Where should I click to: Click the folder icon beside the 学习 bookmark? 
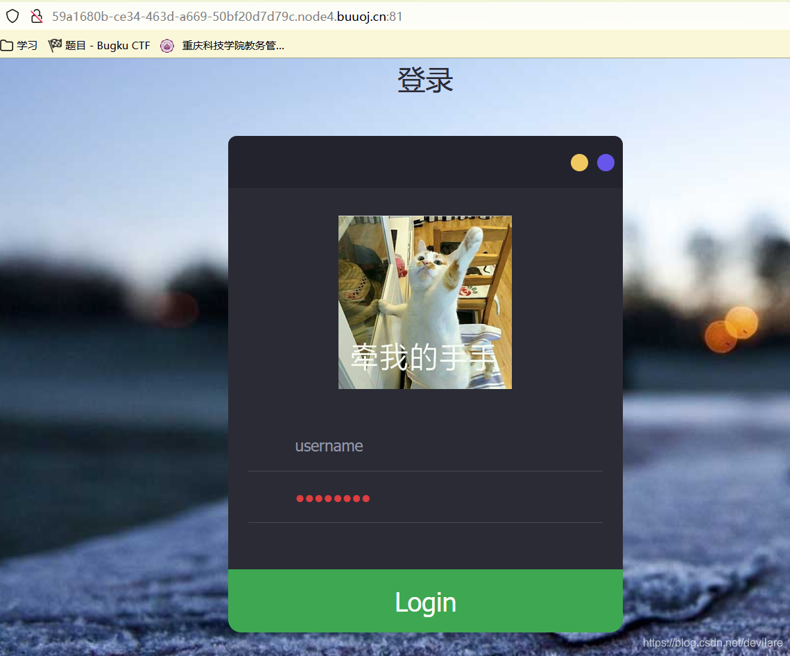pos(8,45)
